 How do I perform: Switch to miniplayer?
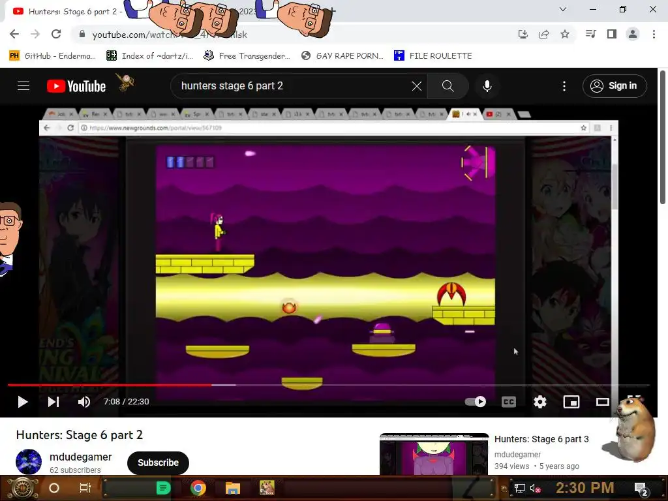(571, 402)
